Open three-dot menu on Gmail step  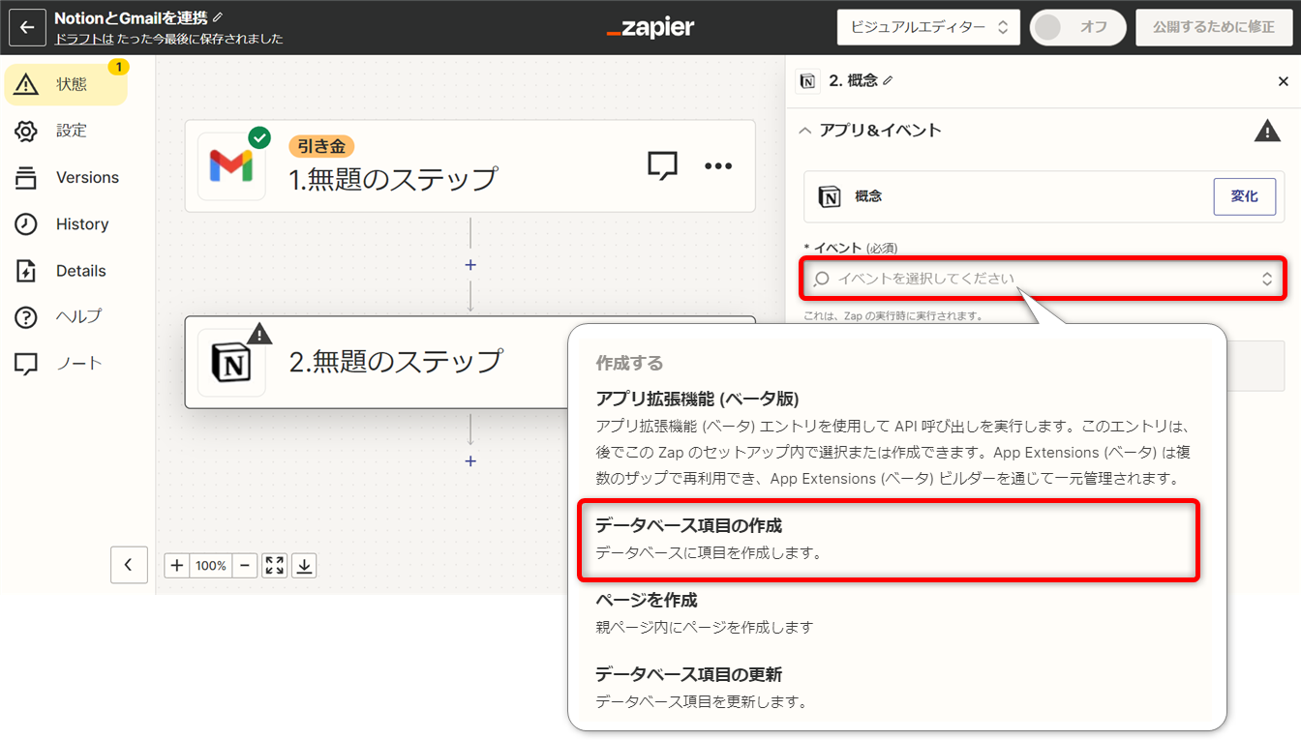[x=718, y=166]
